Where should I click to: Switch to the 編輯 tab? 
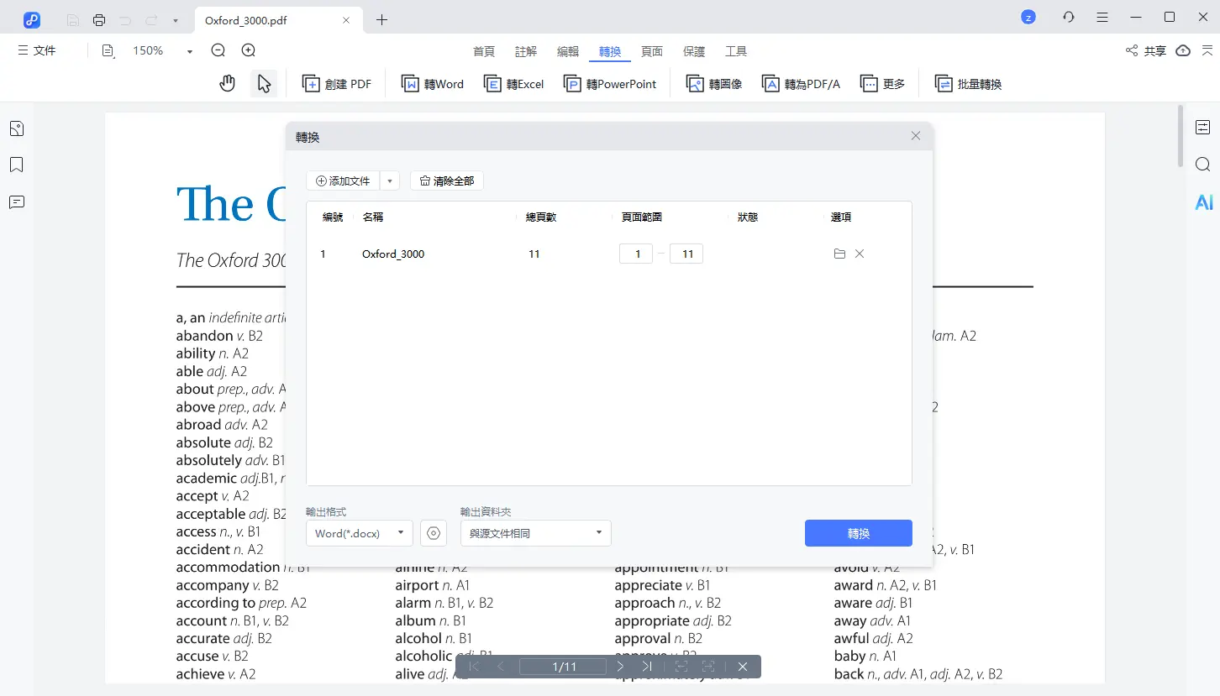(x=568, y=51)
